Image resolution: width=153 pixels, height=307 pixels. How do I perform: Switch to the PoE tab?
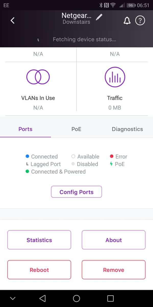pyautogui.click(x=76, y=129)
